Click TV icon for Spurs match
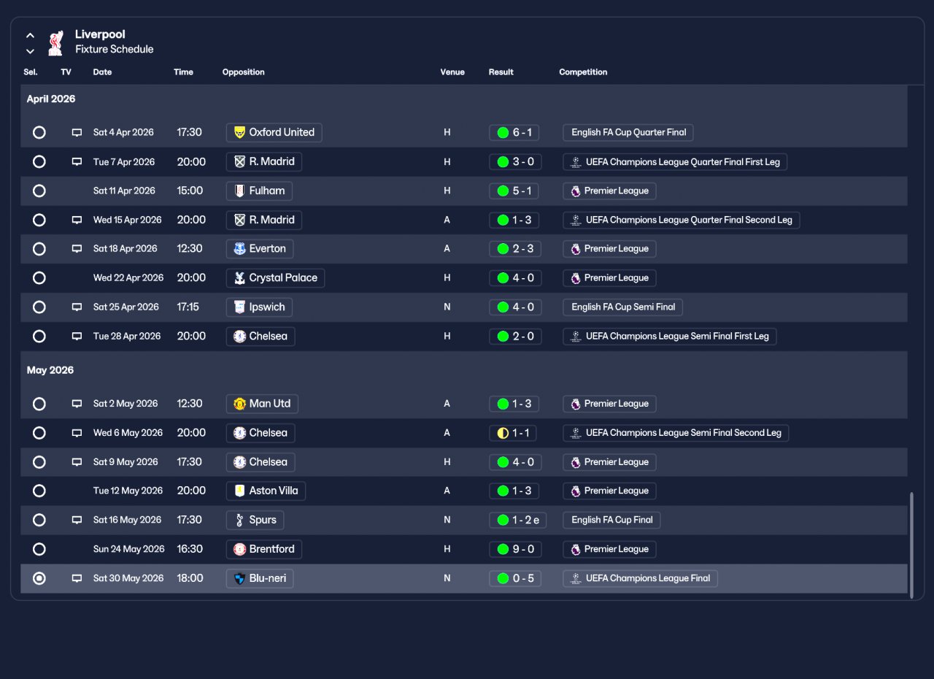This screenshot has width=934, height=679. coord(77,520)
